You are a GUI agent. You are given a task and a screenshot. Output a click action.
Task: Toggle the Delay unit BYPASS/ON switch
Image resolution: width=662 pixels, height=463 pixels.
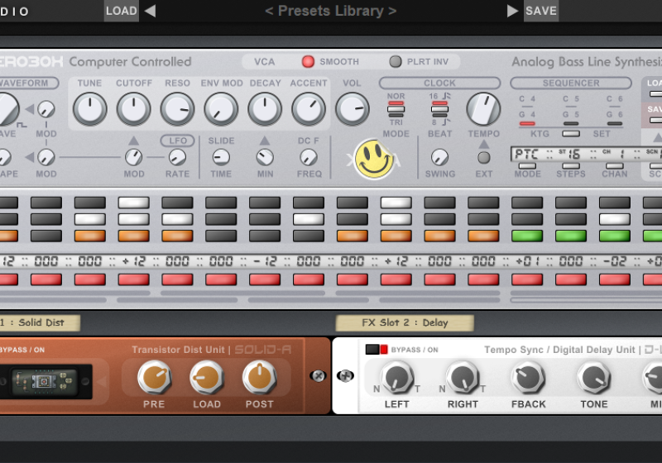(377, 350)
